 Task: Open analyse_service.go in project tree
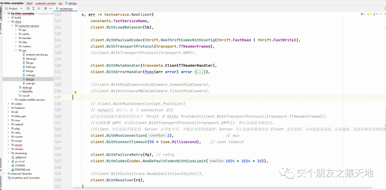pyautogui.click(x=37, y=54)
